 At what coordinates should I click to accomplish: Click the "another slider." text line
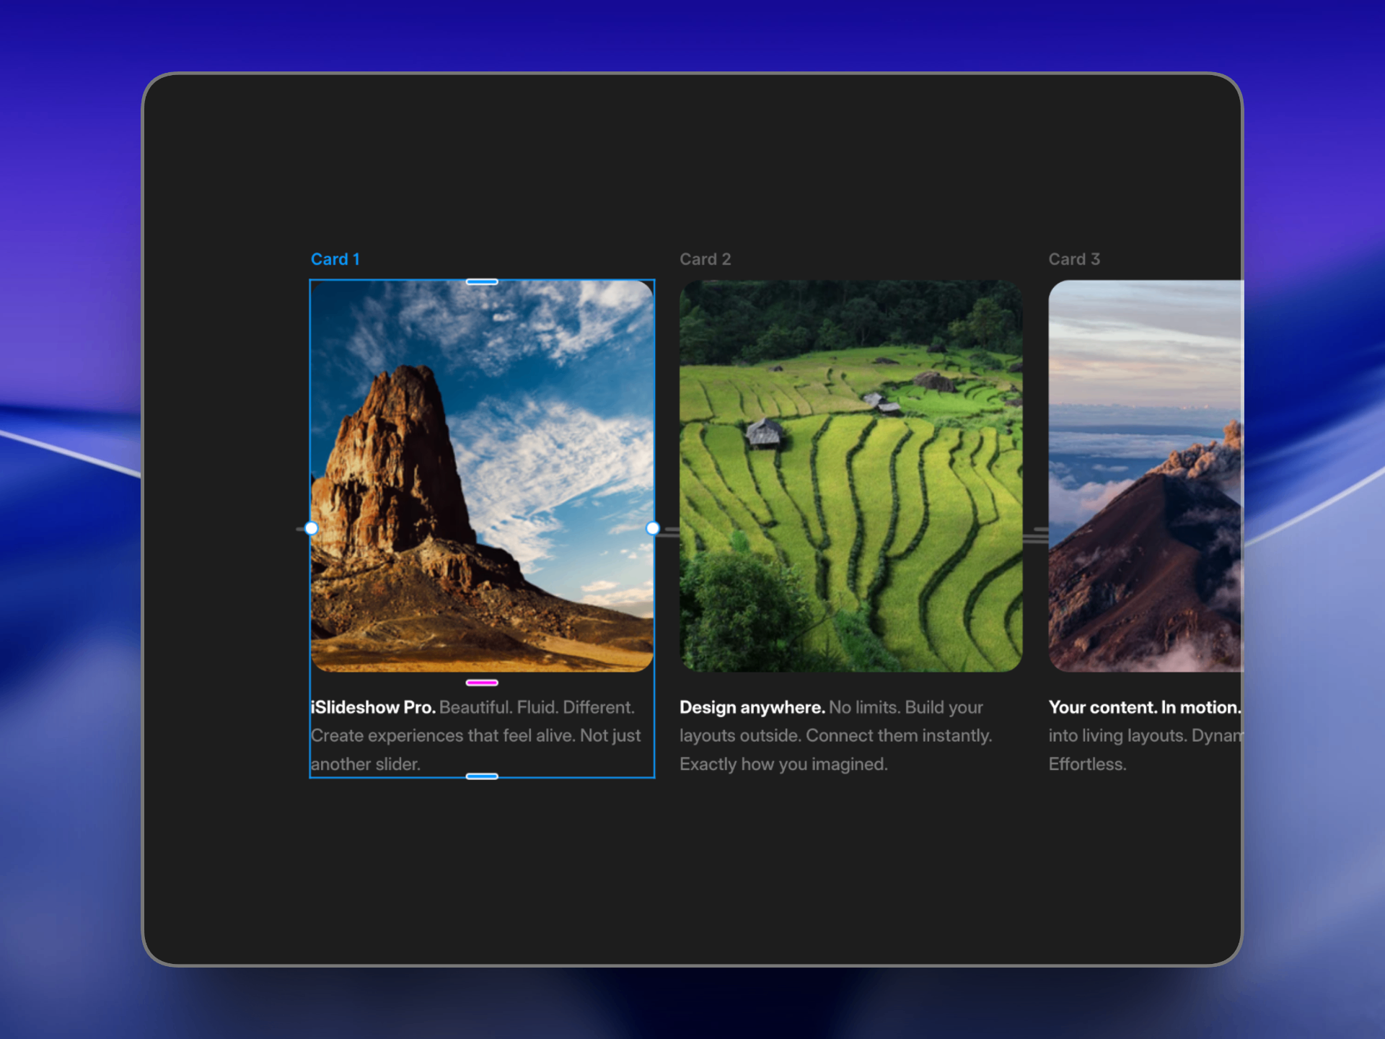pyautogui.click(x=366, y=764)
